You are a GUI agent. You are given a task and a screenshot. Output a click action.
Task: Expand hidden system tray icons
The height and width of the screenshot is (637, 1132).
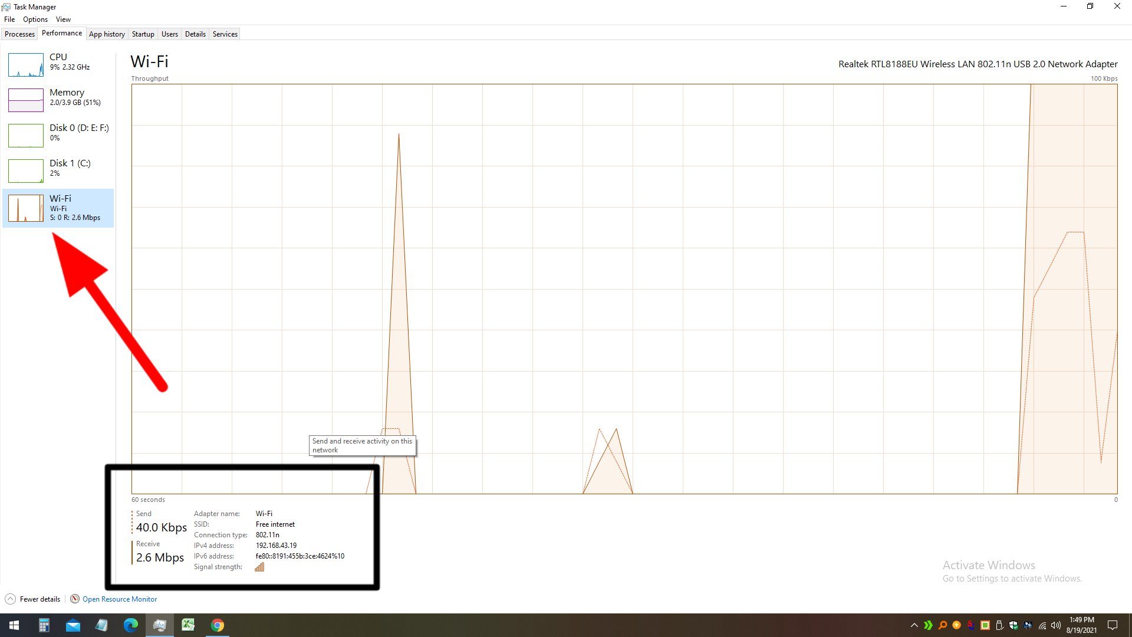point(914,625)
